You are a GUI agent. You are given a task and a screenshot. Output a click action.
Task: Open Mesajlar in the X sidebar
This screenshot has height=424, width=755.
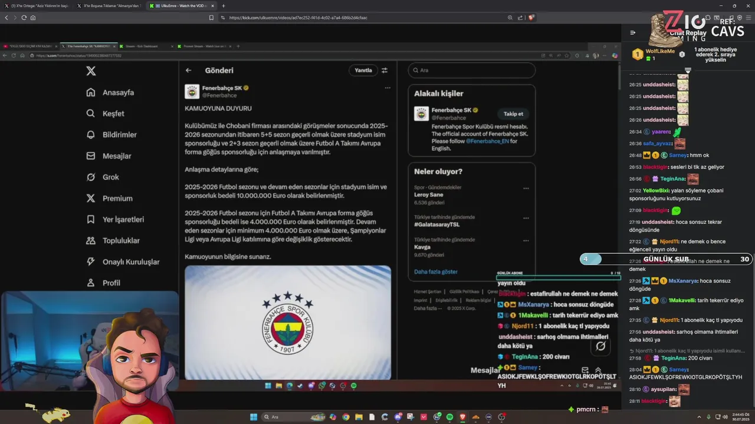coord(109,156)
